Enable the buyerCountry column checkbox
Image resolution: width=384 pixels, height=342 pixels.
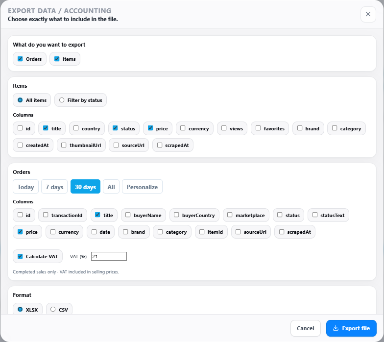[x=176, y=215]
